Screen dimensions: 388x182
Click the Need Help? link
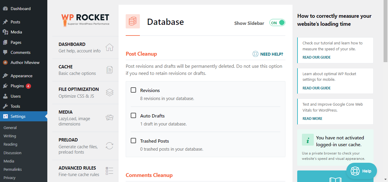pos(268,54)
